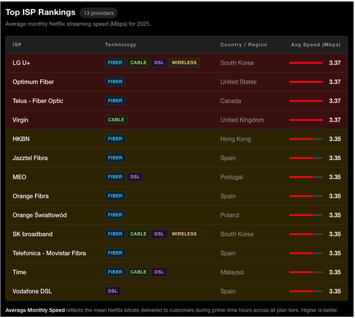Select Telefonica - Movistar Fibra provider name
355x318 pixels.
pyautogui.click(x=49, y=253)
